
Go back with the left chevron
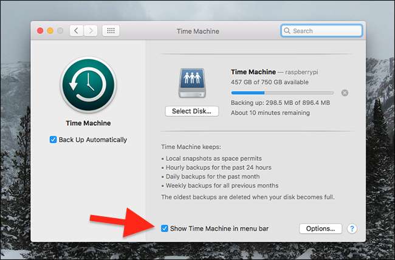click(77, 31)
